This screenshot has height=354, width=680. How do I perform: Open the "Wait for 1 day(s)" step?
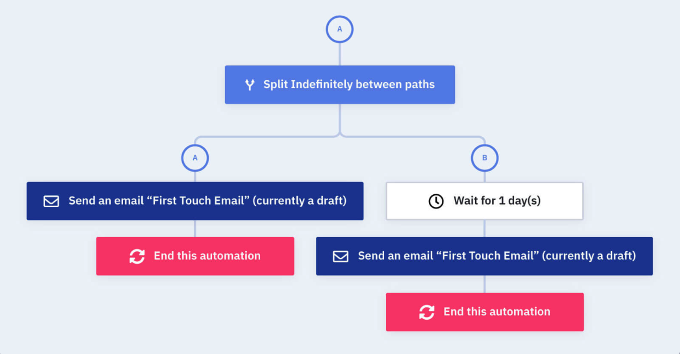click(497, 201)
